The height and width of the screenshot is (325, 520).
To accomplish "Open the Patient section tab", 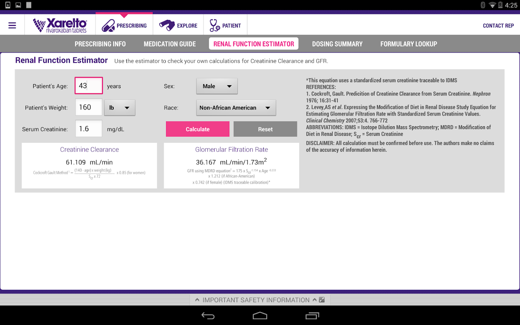I will tap(225, 25).
